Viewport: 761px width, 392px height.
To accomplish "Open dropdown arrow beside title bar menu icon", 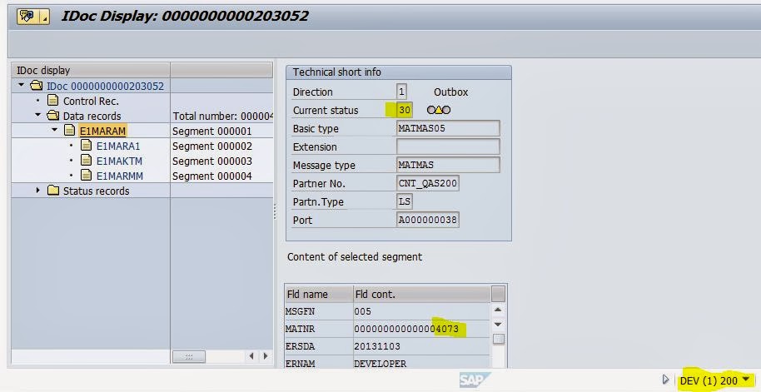I will pyautogui.click(x=44, y=17).
